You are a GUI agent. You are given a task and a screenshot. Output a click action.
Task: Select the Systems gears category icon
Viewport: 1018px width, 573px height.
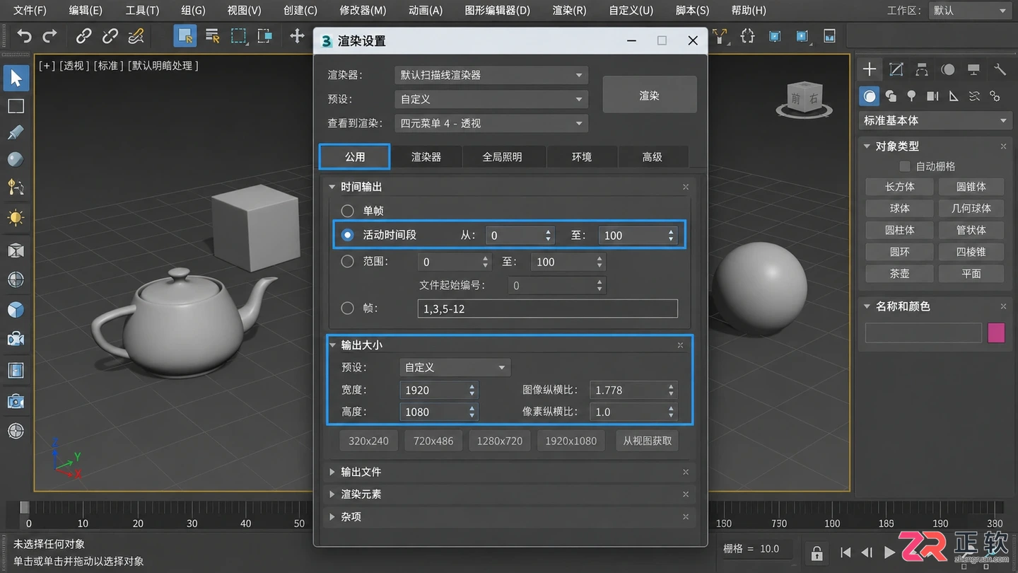point(995,95)
